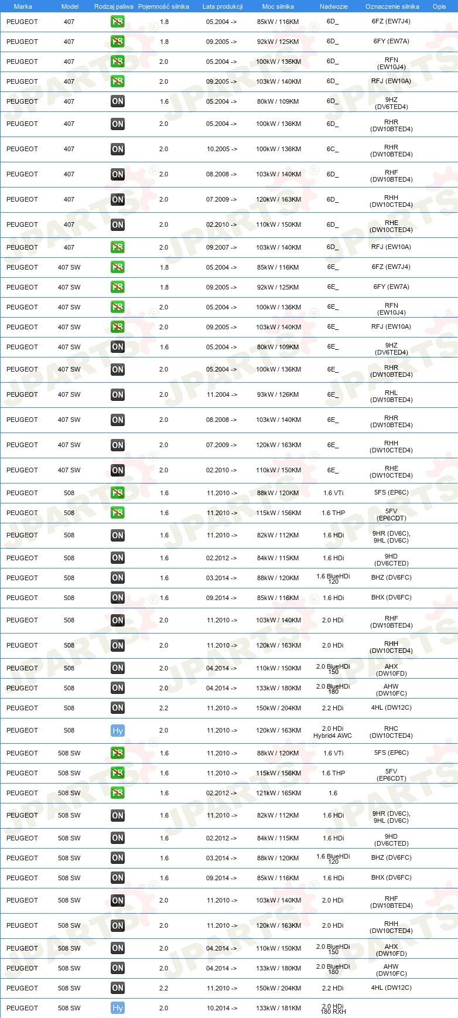Viewport: 458px width, 1018px height.
Task: Select the 10.2014 -> production date cell
Action: [x=222, y=1008]
